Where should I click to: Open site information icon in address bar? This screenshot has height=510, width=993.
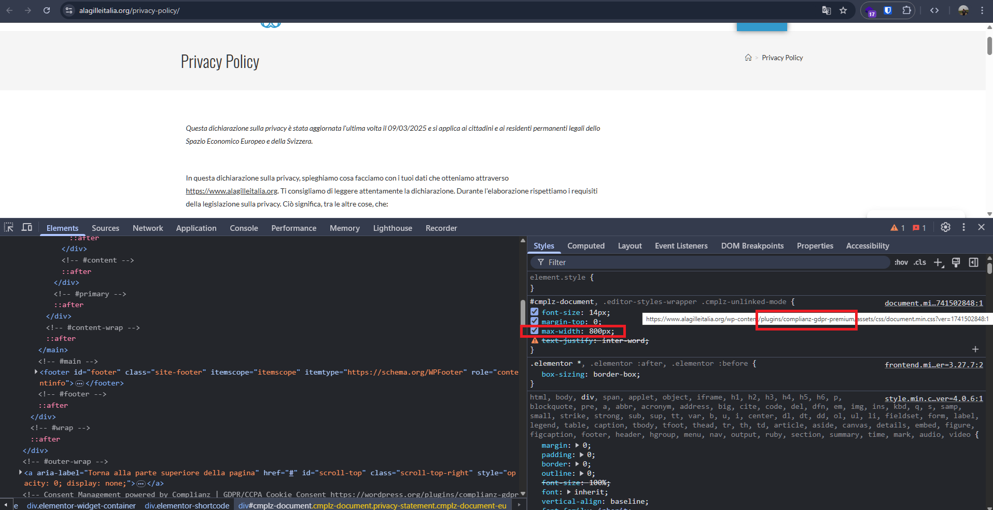69,10
